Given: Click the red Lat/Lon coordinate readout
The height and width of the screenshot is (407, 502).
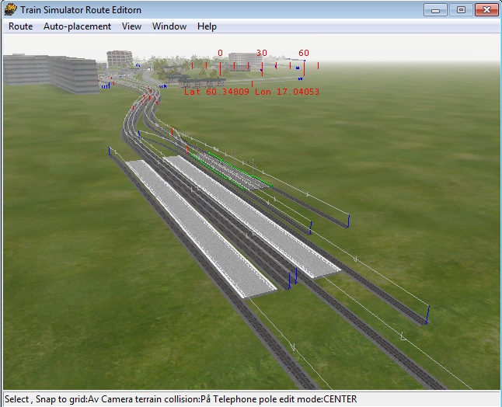Looking at the screenshot, I should [x=251, y=92].
